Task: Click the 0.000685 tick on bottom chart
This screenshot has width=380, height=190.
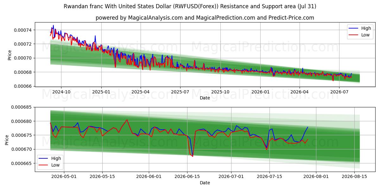Action: (x=22, y=107)
